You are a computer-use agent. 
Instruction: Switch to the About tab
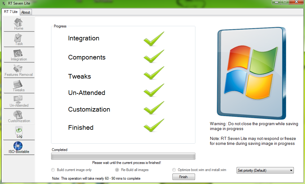26,12
